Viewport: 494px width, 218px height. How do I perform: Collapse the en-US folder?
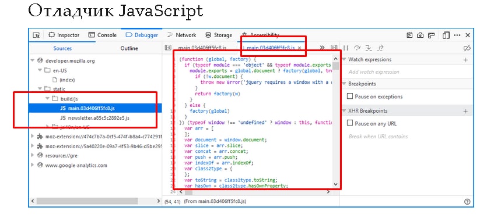40,70
